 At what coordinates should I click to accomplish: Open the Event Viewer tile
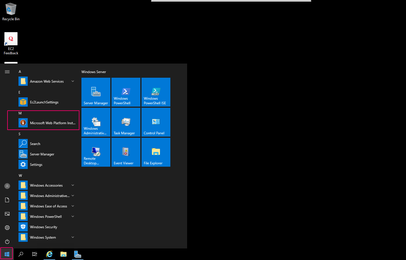click(126, 152)
